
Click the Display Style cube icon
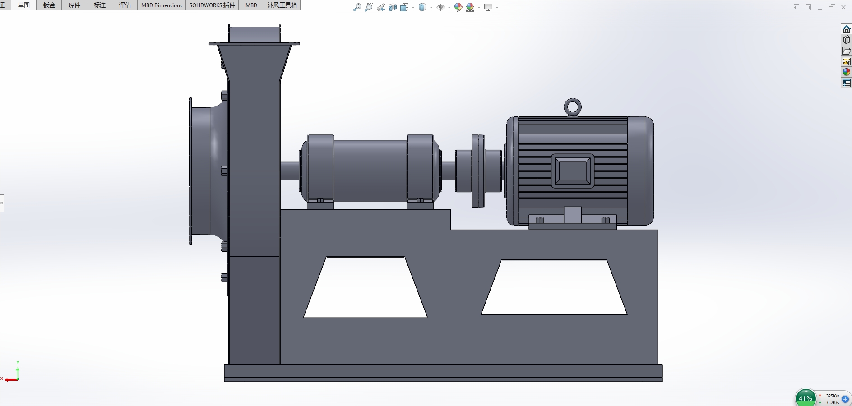tap(423, 7)
